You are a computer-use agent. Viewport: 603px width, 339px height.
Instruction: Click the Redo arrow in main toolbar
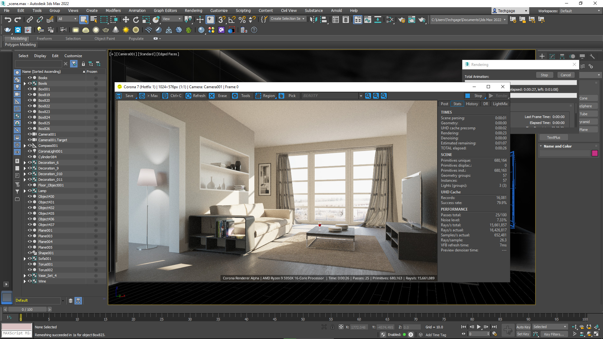[x=18, y=20]
